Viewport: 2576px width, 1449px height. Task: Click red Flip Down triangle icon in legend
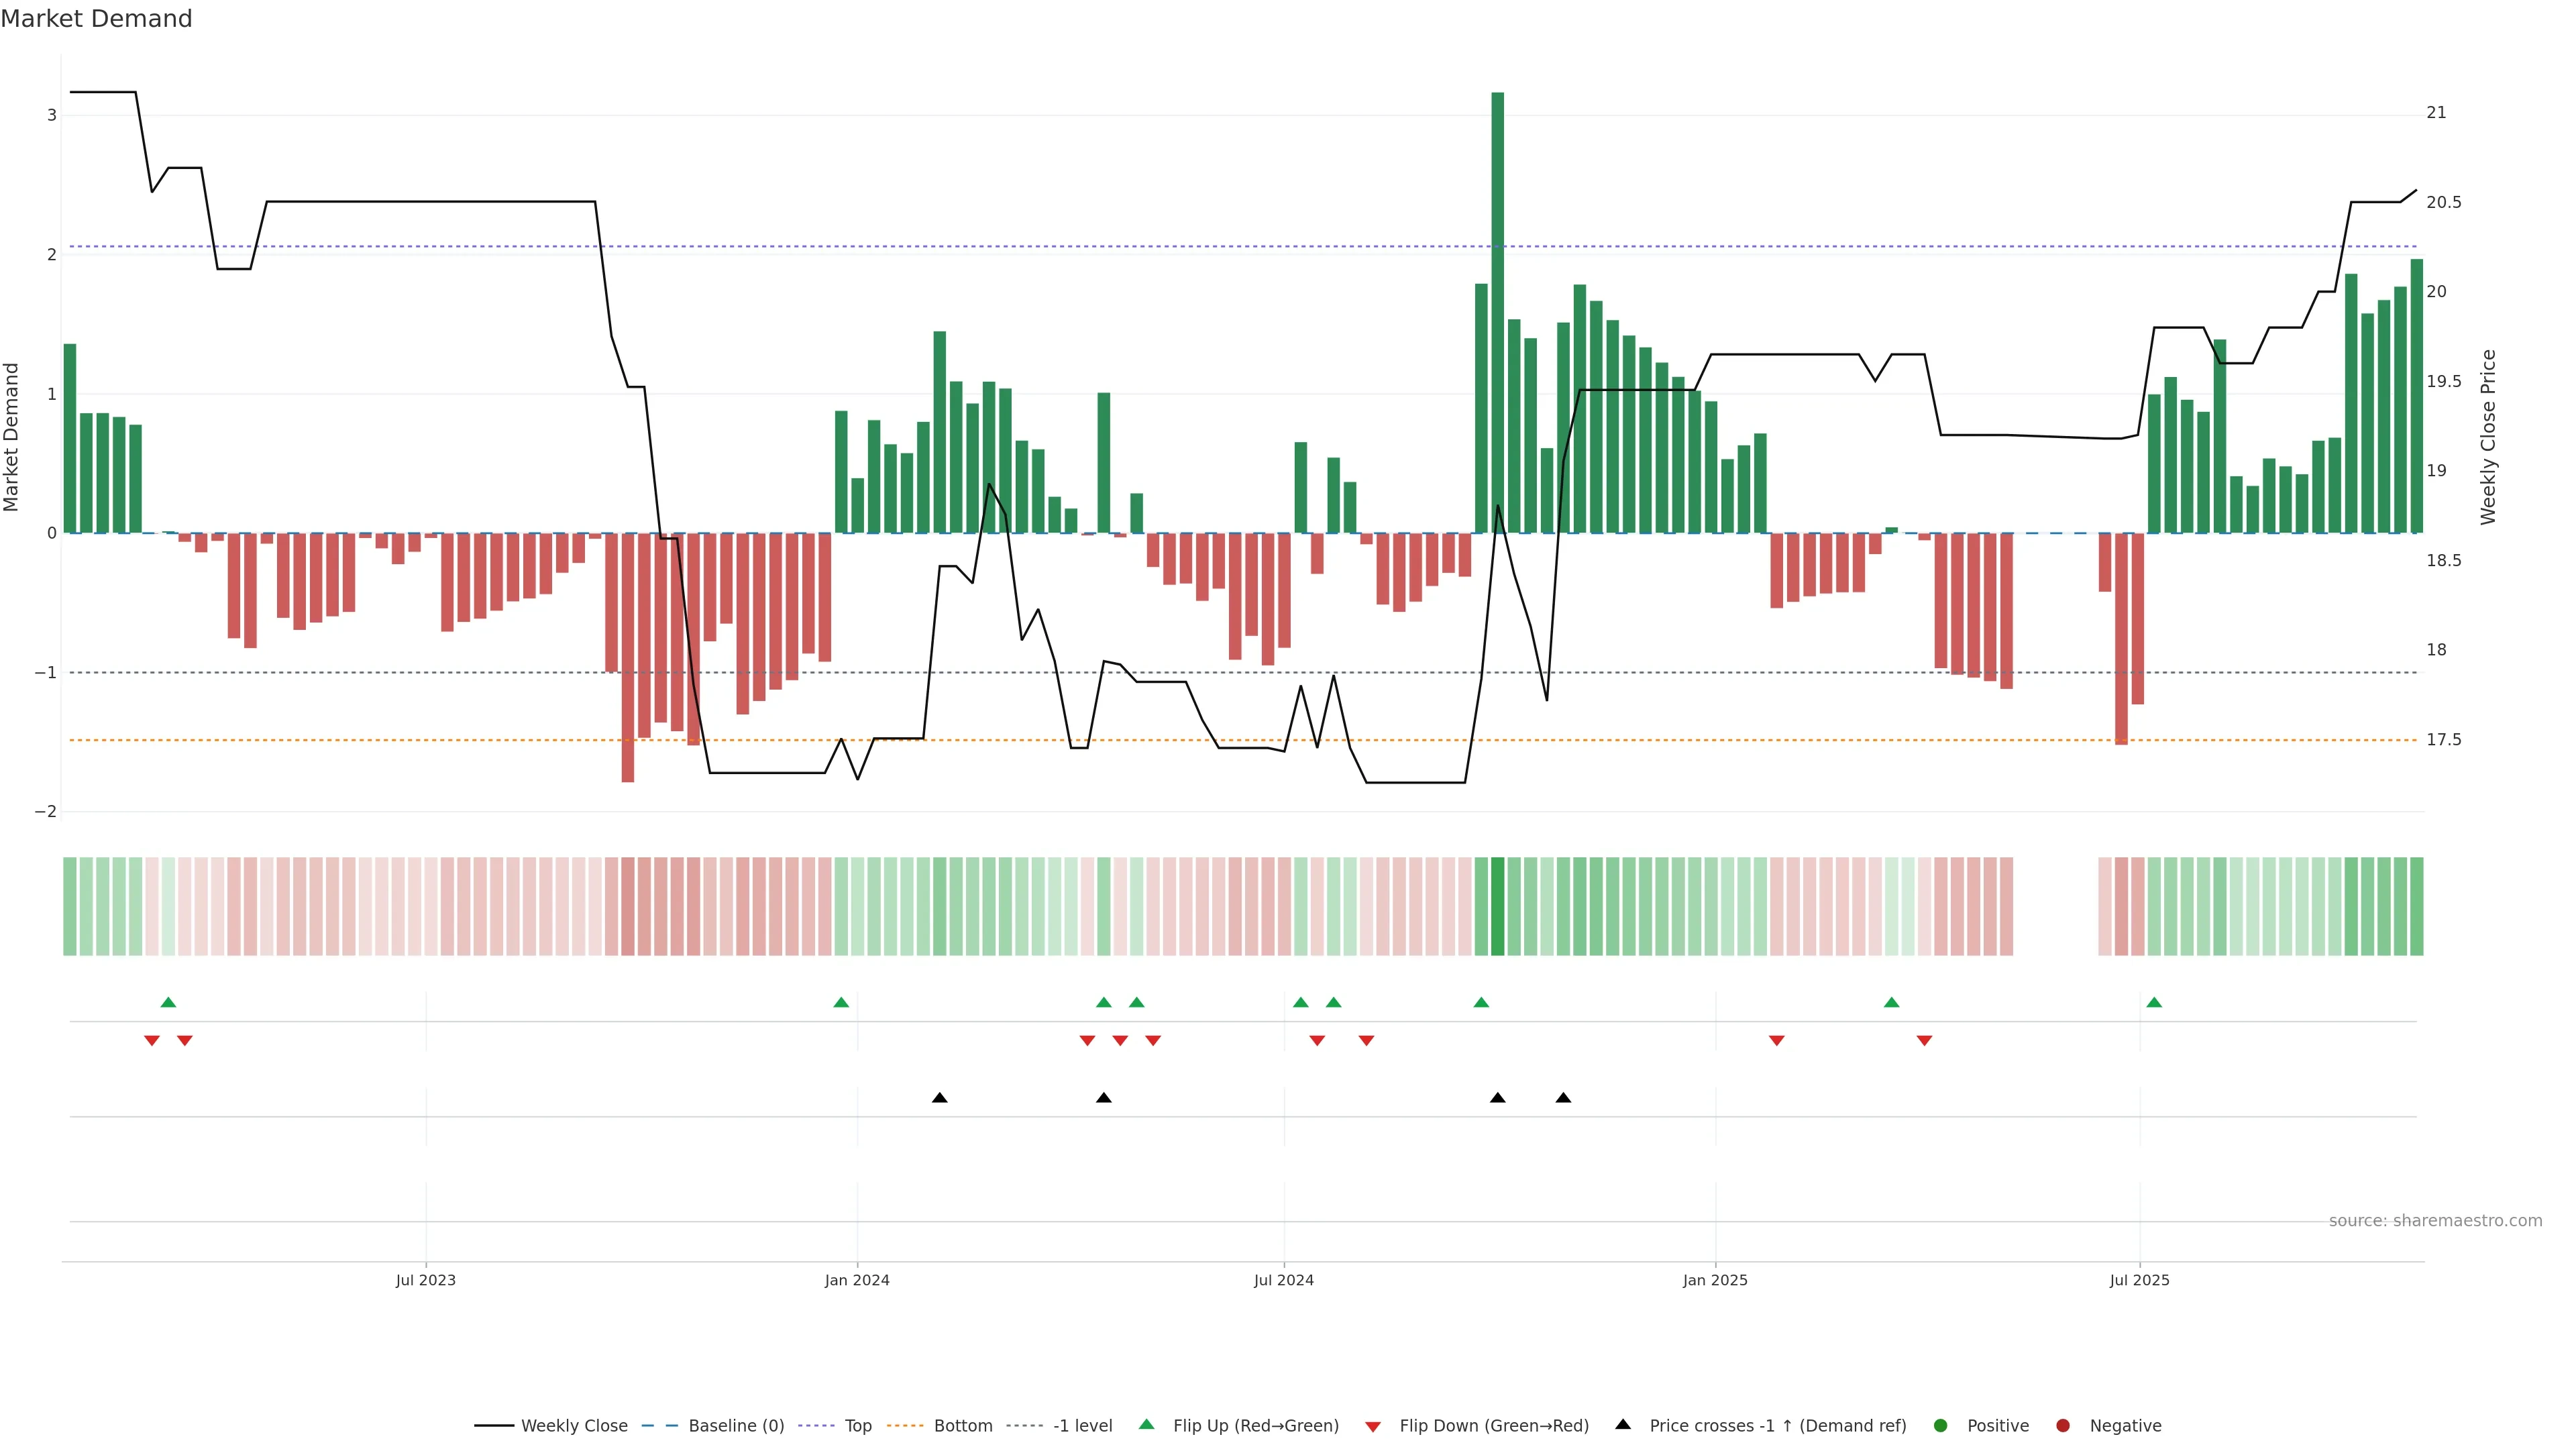click(x=1373, y=1426)
